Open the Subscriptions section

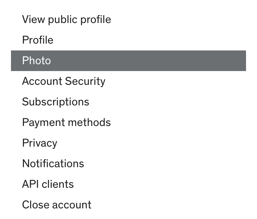tap(56, 102)
